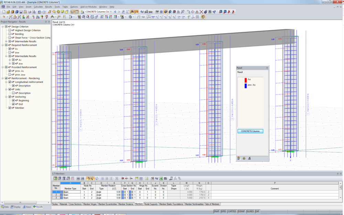
Task: Click the highlighted color panel icon in second toolbar
Action: [203, 17]
